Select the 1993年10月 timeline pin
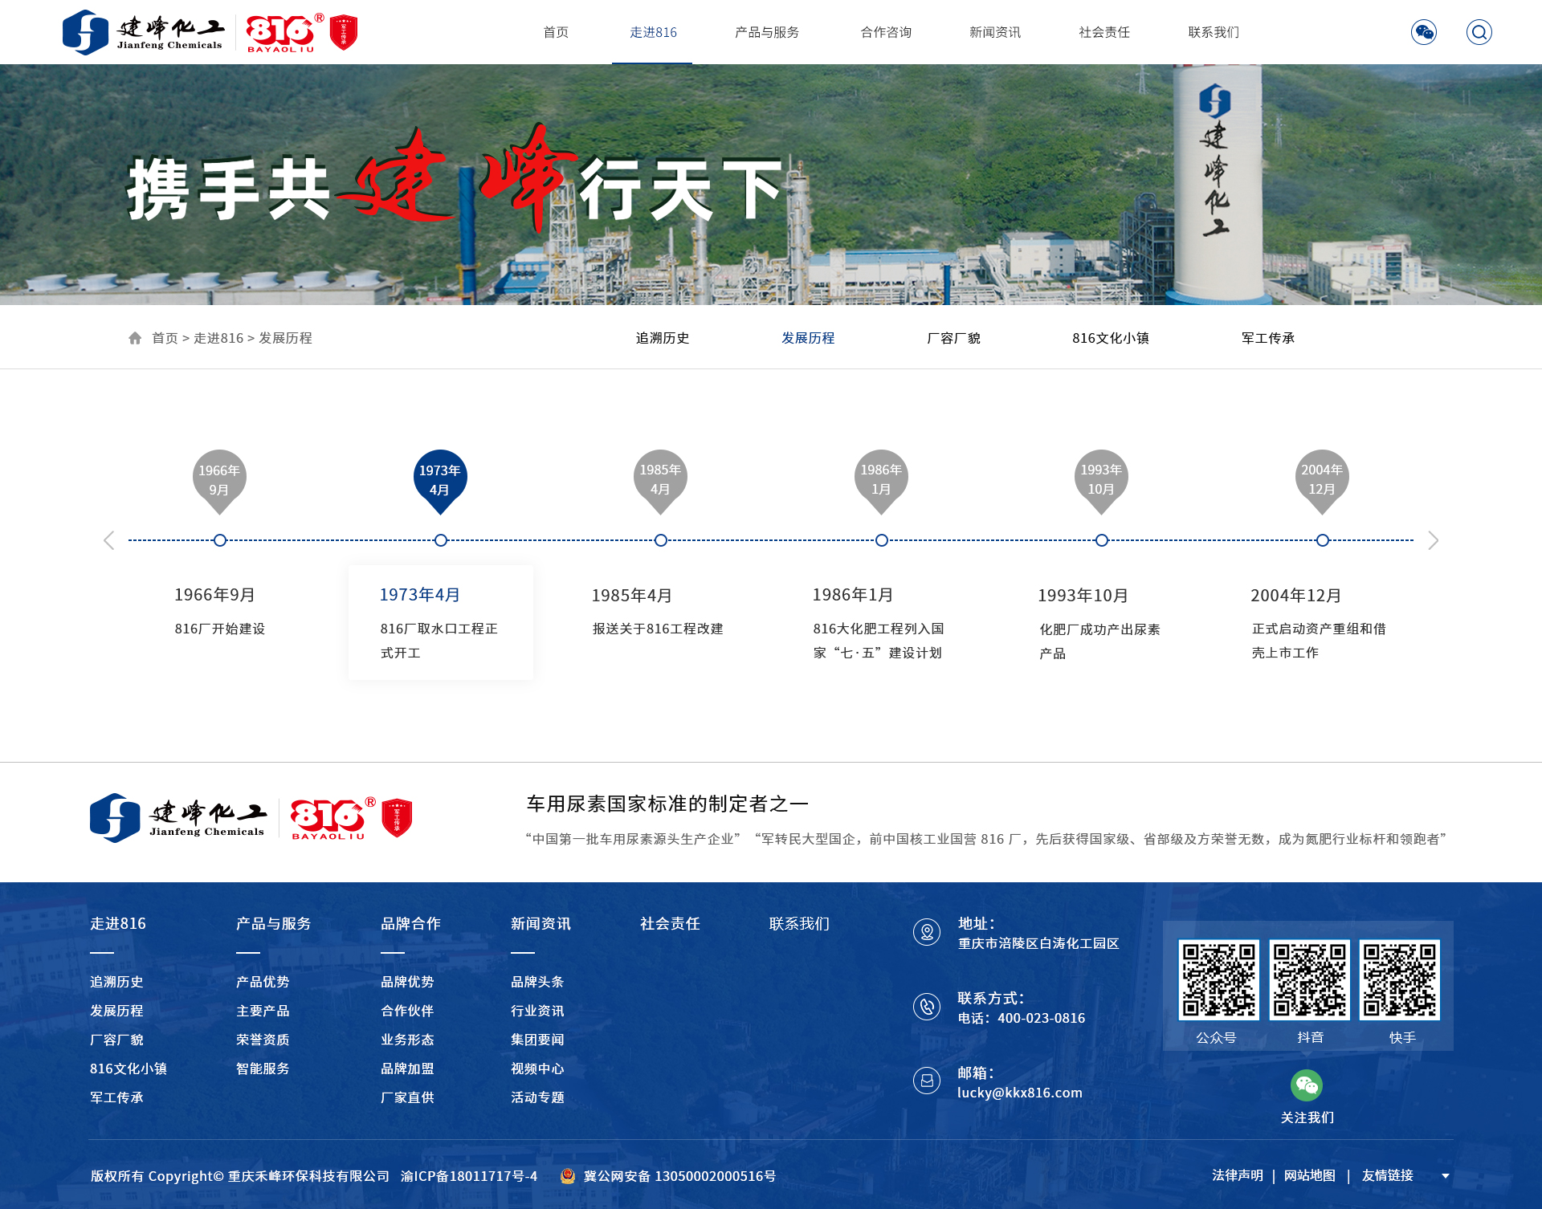 [x=1101, y=481]
